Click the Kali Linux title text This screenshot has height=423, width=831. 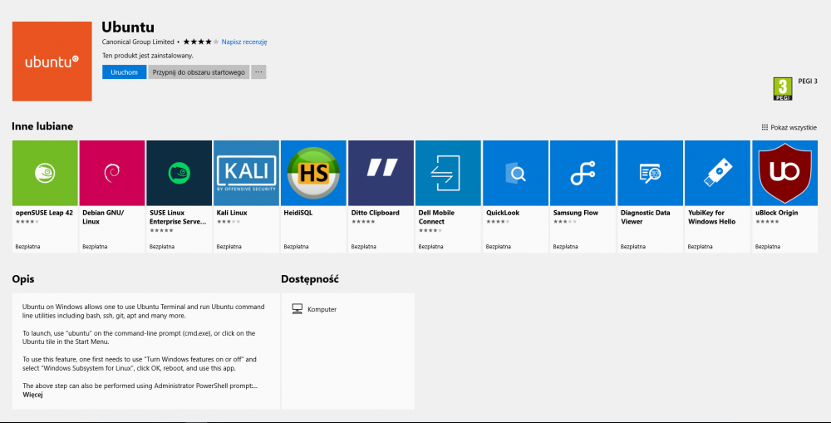232,213
